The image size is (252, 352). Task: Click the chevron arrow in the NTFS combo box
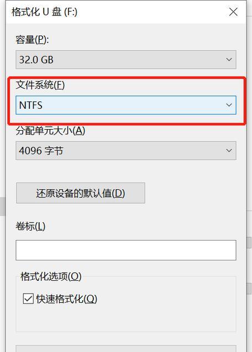pyautogui.click(x=229, y=105)
